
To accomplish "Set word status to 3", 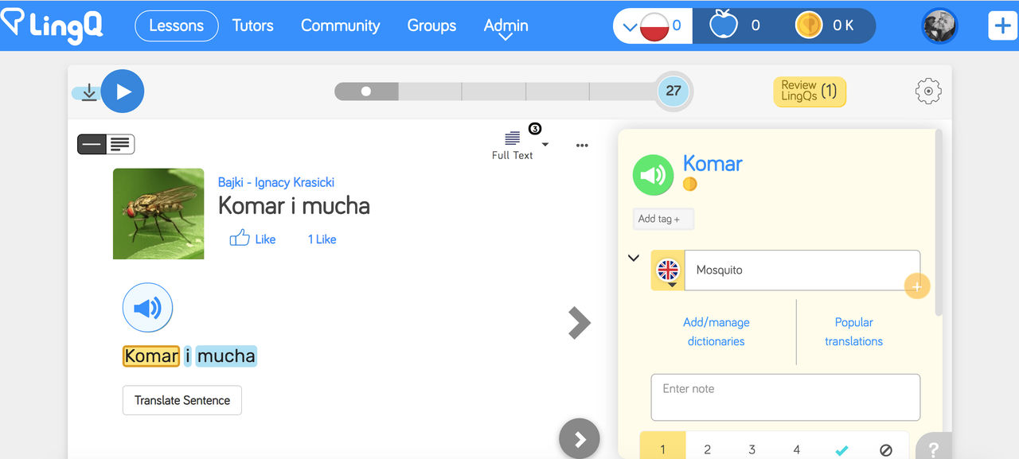I will pyautogui.click(x=752, y=449).
